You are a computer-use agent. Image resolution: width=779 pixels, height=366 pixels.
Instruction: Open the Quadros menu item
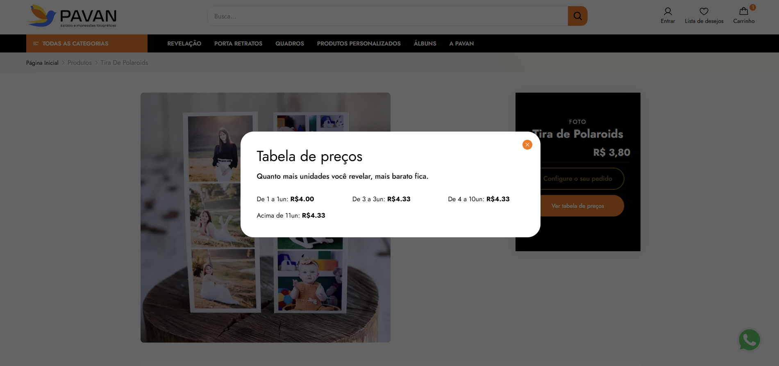click(x=289, y=43)
